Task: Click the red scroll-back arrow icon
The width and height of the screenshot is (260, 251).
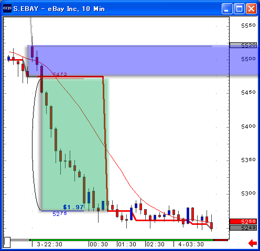Action: click(x=253, y=243)
